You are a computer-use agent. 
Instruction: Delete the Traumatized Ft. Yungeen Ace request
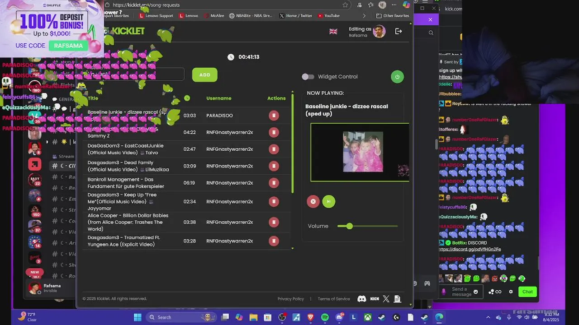click(274, 241)
